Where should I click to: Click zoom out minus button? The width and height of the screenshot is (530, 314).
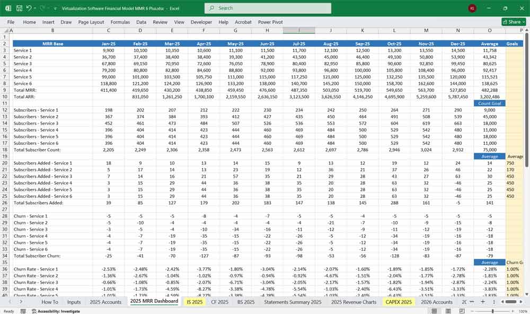click(x=472, y=311)
